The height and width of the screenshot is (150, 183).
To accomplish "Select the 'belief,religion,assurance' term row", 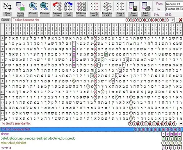I will click(x=38, y=139).
